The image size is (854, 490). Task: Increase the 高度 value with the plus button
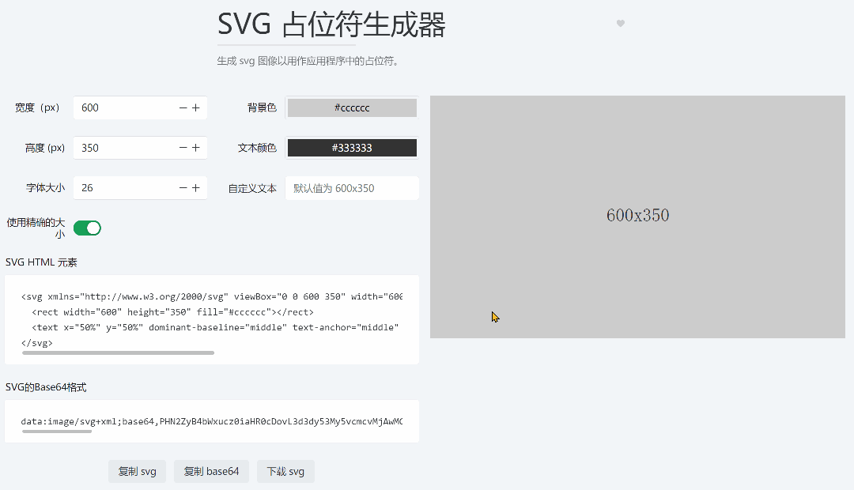click(195, 148)
